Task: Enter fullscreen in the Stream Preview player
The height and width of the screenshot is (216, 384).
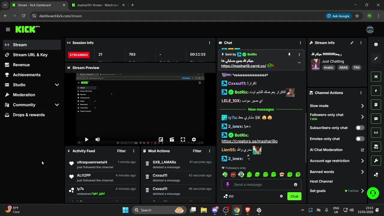Action: click(x=183, y=139)
